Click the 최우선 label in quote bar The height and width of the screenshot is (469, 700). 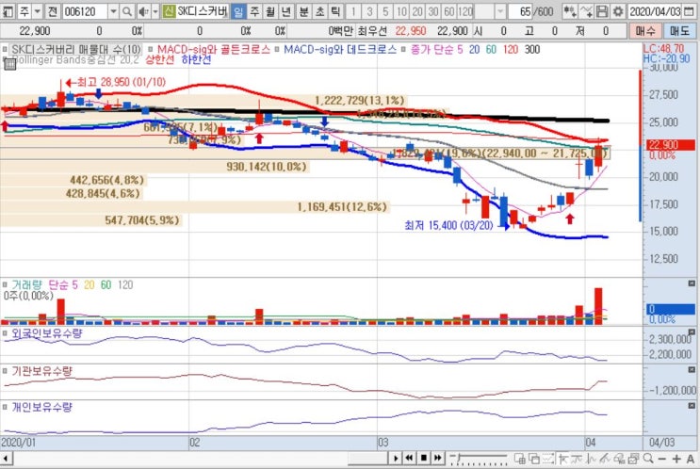372,31
